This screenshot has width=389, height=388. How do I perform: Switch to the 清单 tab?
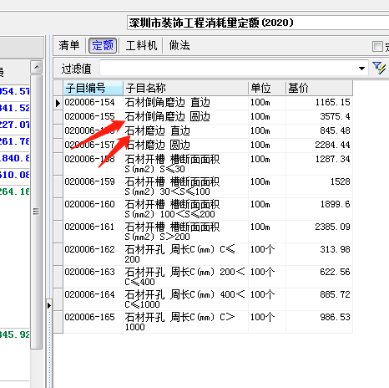(x=69, y=45)
